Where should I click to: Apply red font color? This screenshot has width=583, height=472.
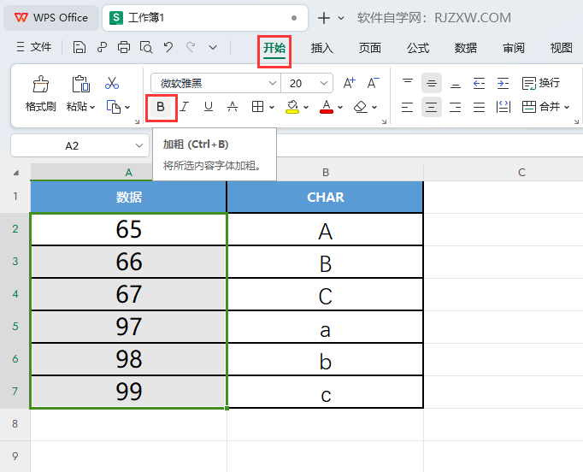click(327, 107)
